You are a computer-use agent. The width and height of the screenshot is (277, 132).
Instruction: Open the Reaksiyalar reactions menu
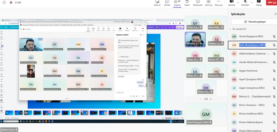(x=198, y=3)
